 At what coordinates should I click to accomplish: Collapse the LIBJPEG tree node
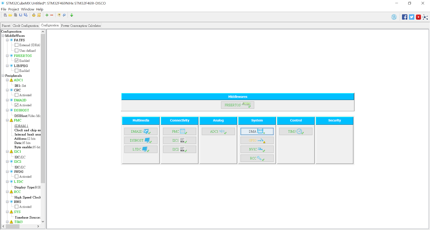[x=7, y=66]
